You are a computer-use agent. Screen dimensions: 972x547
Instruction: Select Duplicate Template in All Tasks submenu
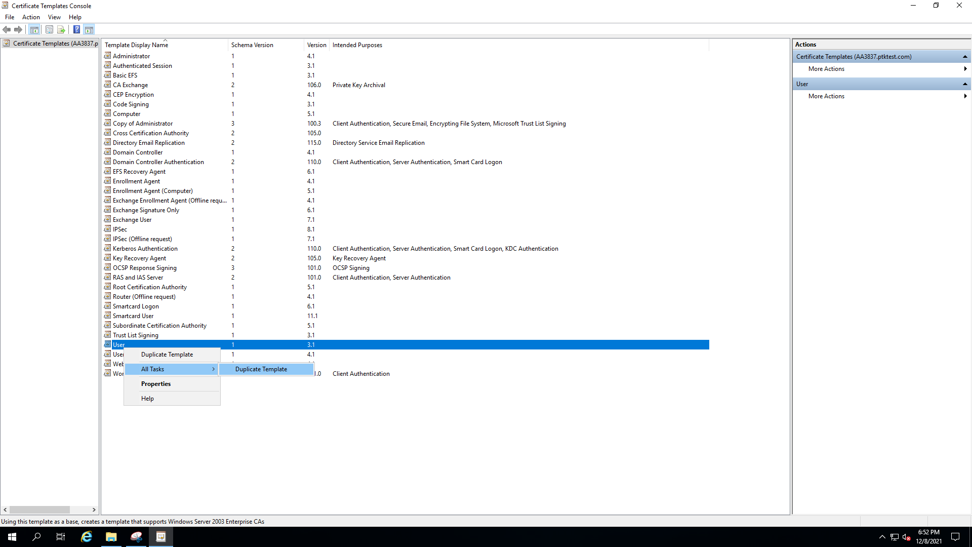pos(266,369)
